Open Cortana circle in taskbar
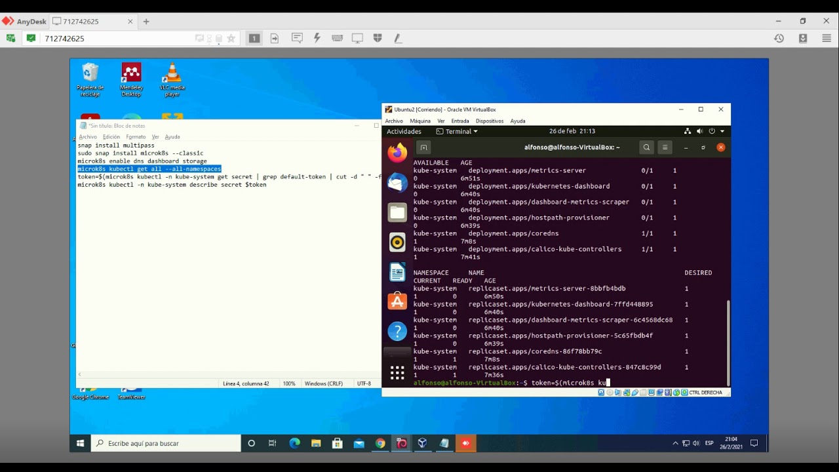The height and width of the screenshot is (472, 839). pyautogui.click(x=251, y=443)
